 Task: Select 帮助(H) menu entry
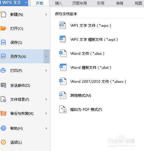(25, 128)
